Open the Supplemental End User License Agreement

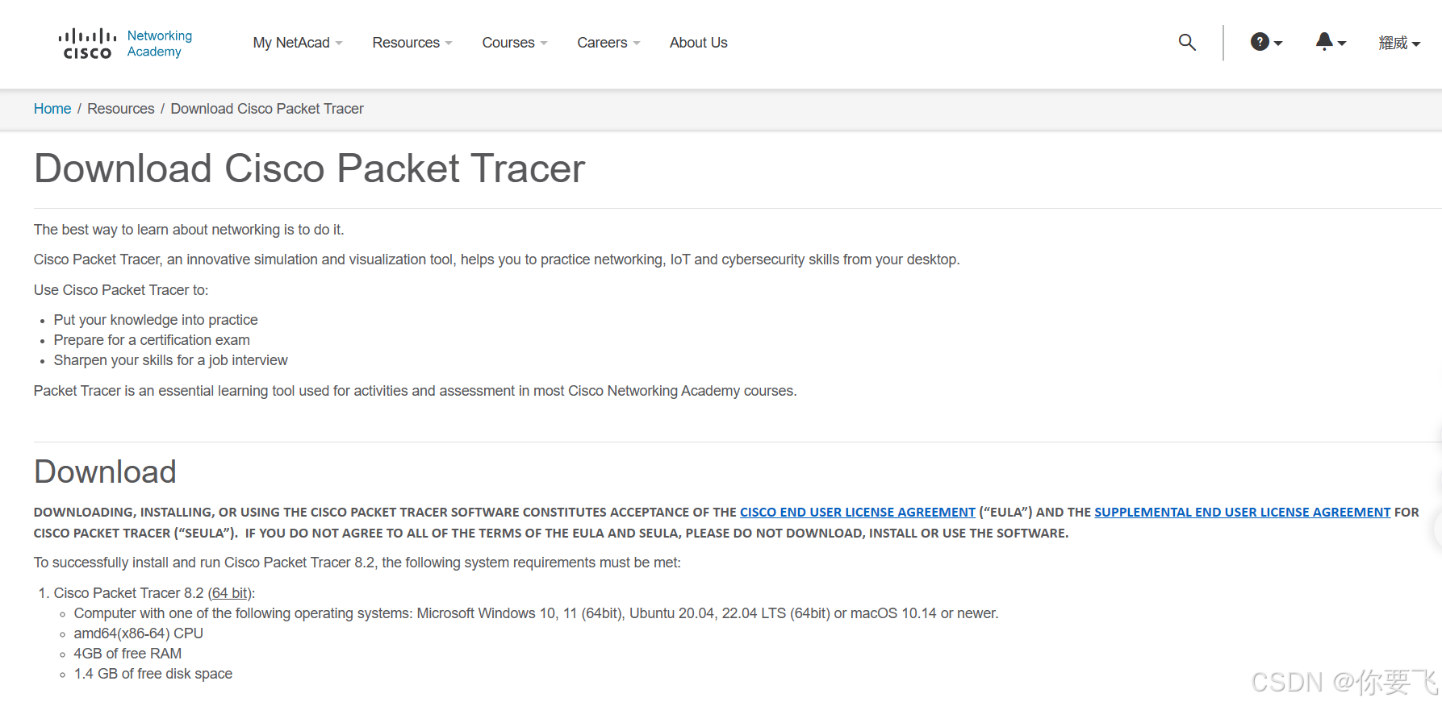1243,513
